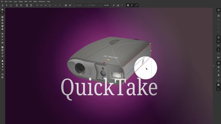Click Delete segment between nodes button
This screenshot has width=221, height=124.
pyautogui.click(x=31, y=5)
